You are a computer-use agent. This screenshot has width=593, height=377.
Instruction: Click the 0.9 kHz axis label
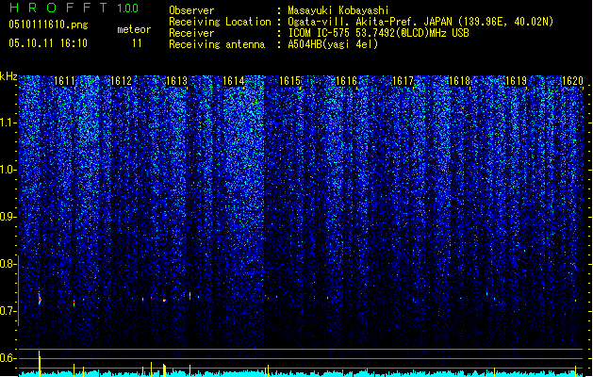click(x=8, y=217)
